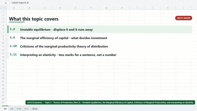197x111 pixels.
Task: Select row 11 header
Action: tap(3, 47)
